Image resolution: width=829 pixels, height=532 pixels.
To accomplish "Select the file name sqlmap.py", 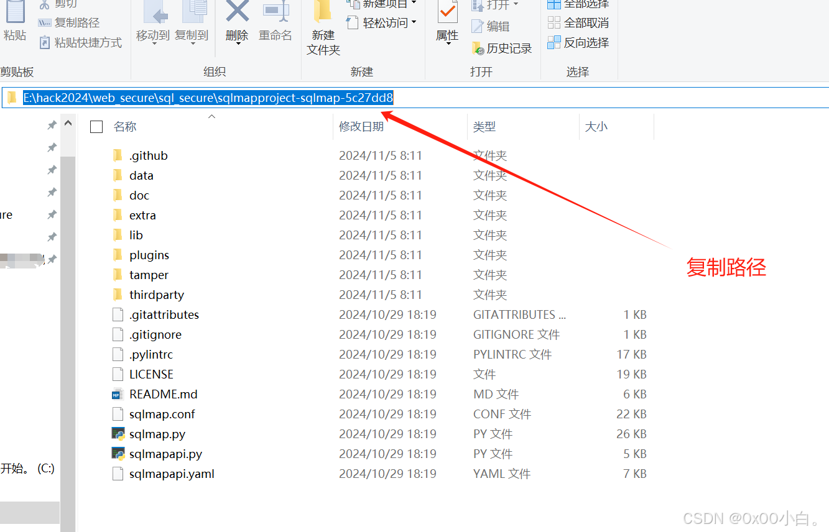I will coord(157,434).
